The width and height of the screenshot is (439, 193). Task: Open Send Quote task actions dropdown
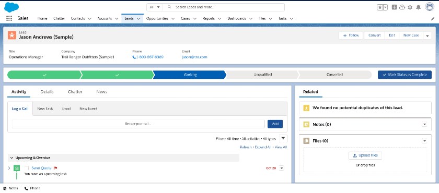click(282, 168)
